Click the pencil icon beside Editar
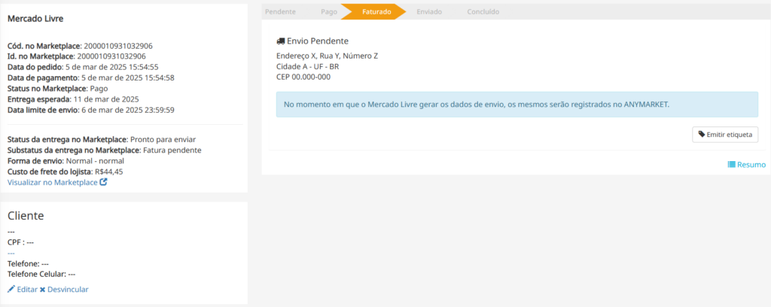 point(11,289)
